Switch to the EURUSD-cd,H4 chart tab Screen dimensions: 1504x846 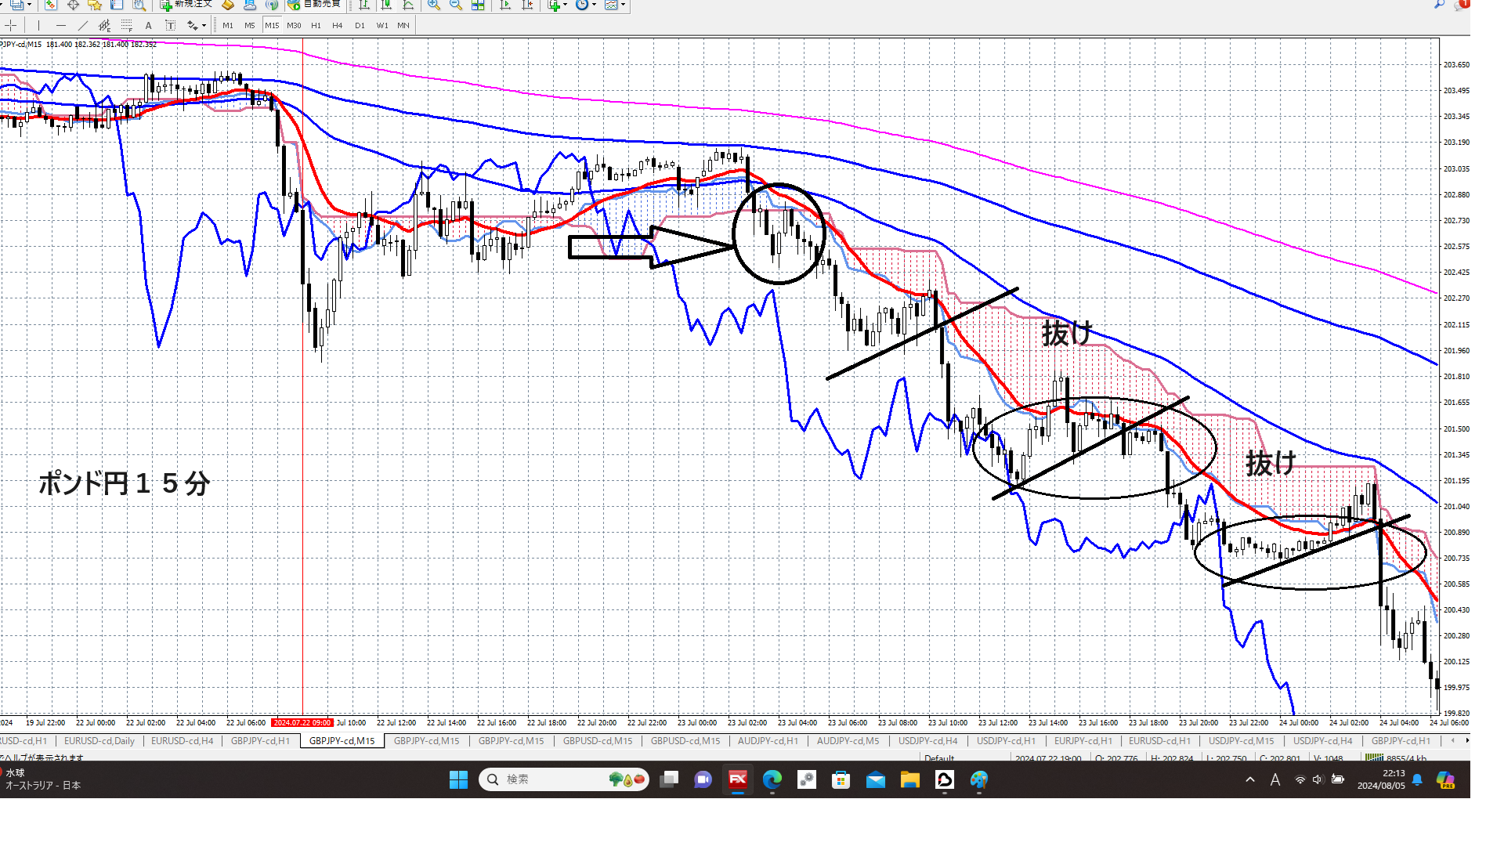(x=182, y=740)
